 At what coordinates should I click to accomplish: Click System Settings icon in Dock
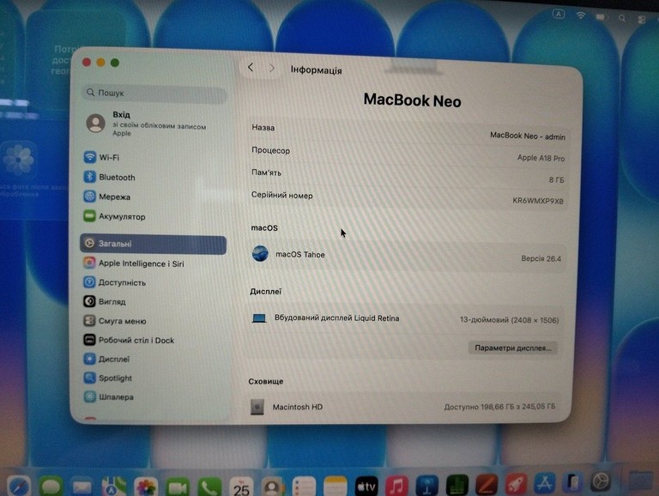click(x=601, y=481)
